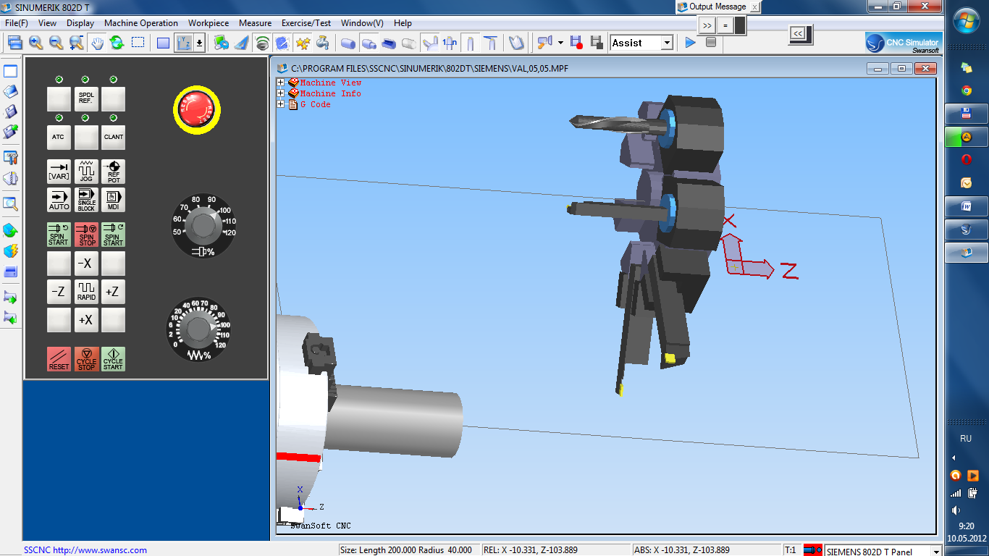The image size is (989, 556).
Task: Close the Output Message tab
Action: click(754, 7)
